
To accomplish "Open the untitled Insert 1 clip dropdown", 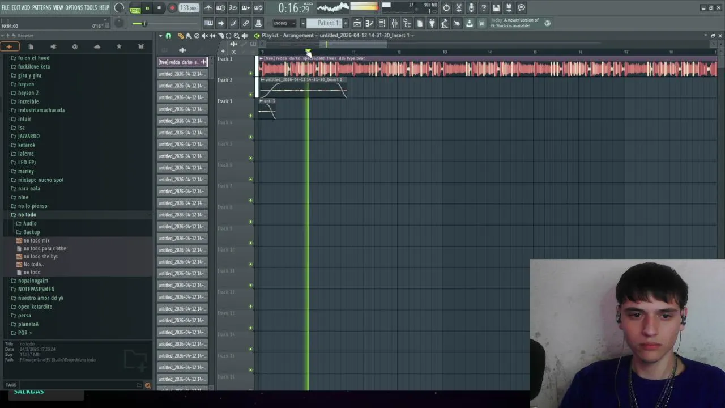I will pyautogui.click(x=413, y=35).
